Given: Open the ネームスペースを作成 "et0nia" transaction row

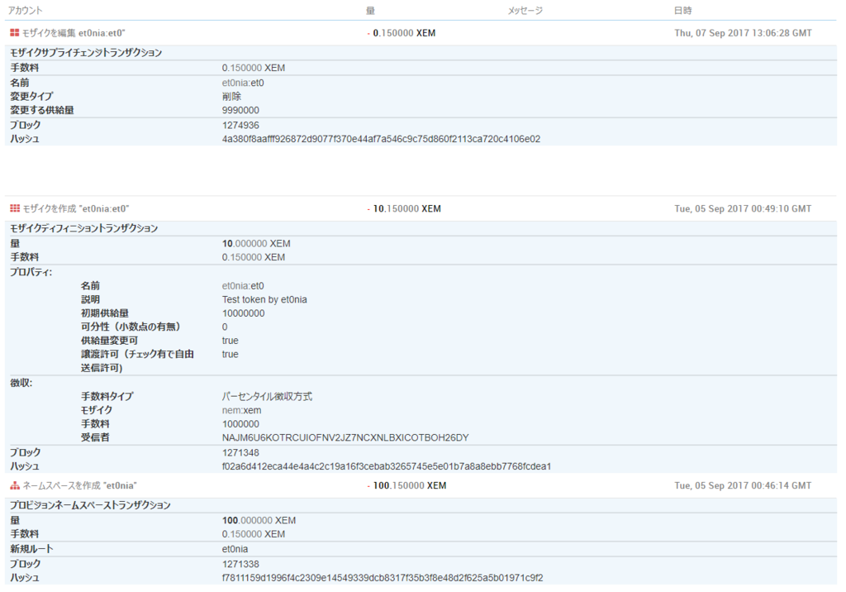Looking at the screenshot, I should (421, 485).
